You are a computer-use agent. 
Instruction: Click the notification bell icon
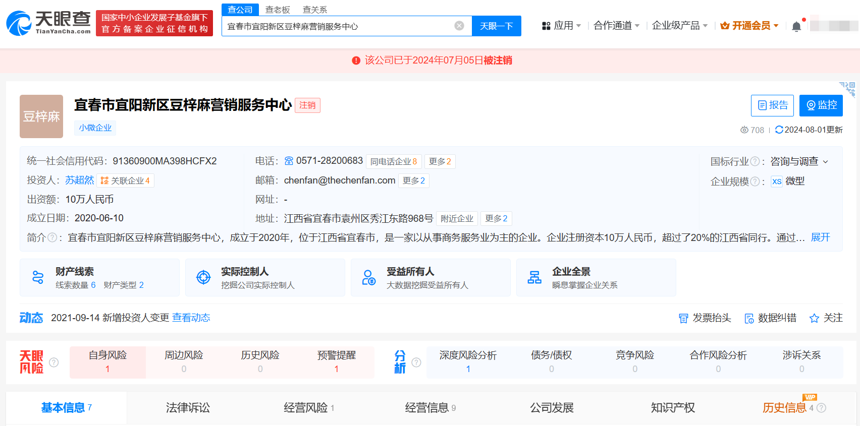click(796, 26)
